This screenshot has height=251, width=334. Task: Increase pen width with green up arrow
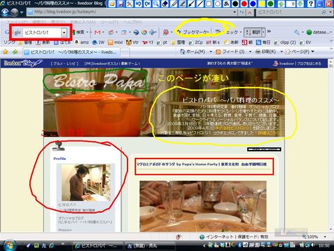point(281,4)
